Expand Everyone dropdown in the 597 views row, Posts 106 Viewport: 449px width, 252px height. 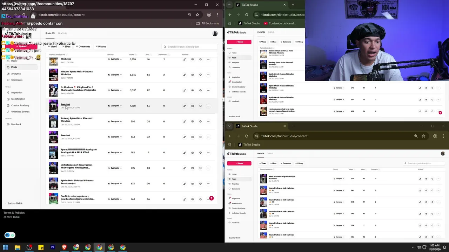click(339, 100)
